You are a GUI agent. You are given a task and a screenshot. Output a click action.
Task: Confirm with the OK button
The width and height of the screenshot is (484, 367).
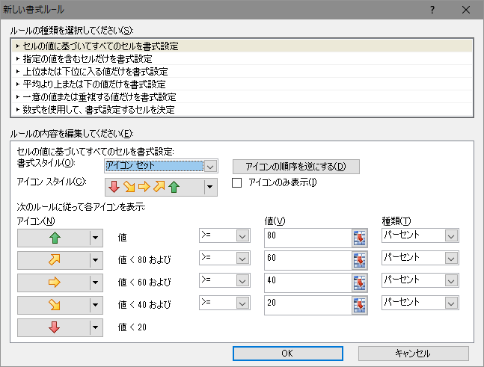coord(288,354)
